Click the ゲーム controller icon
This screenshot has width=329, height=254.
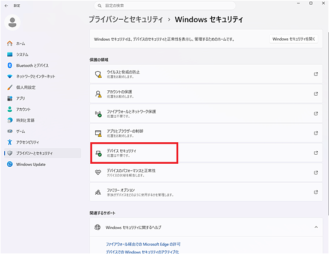click(x=10, y=131)
